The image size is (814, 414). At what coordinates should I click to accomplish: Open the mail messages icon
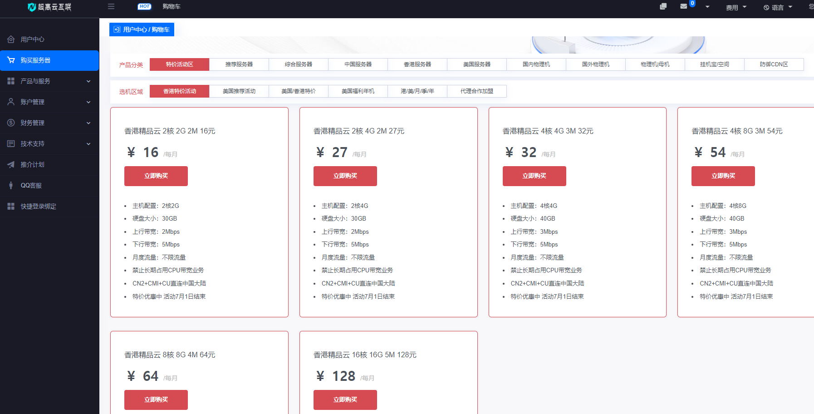(684, 6)
